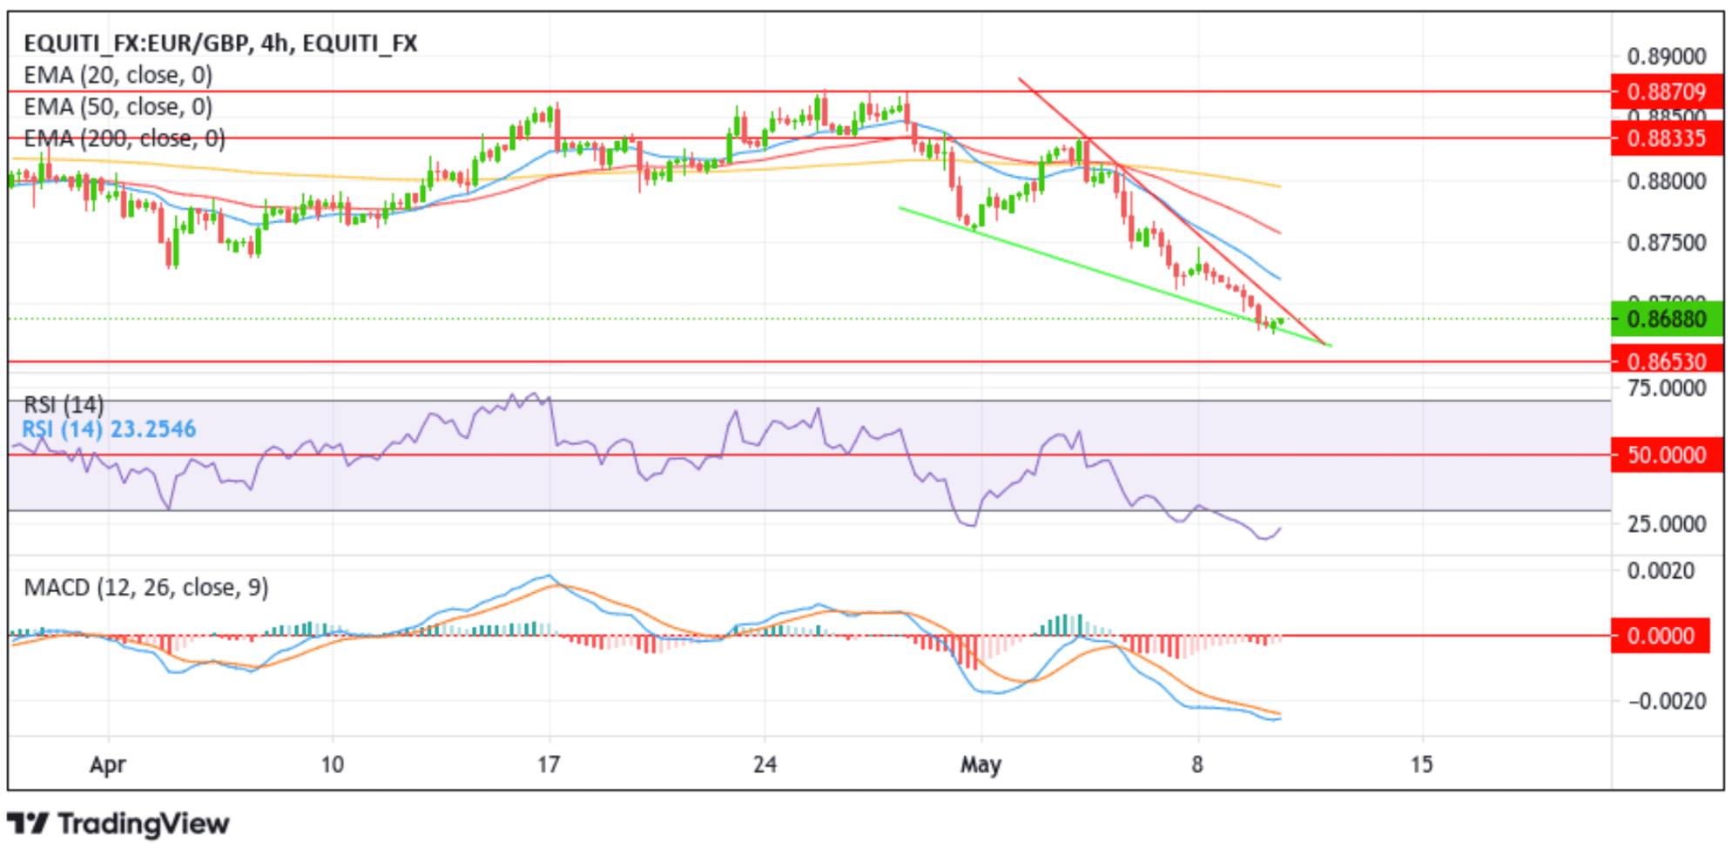Image resolution: width=1732 pixels, height=862 pixels.
Task: Select the EMA (20, close, 0) legend
Action: [118, 75]
